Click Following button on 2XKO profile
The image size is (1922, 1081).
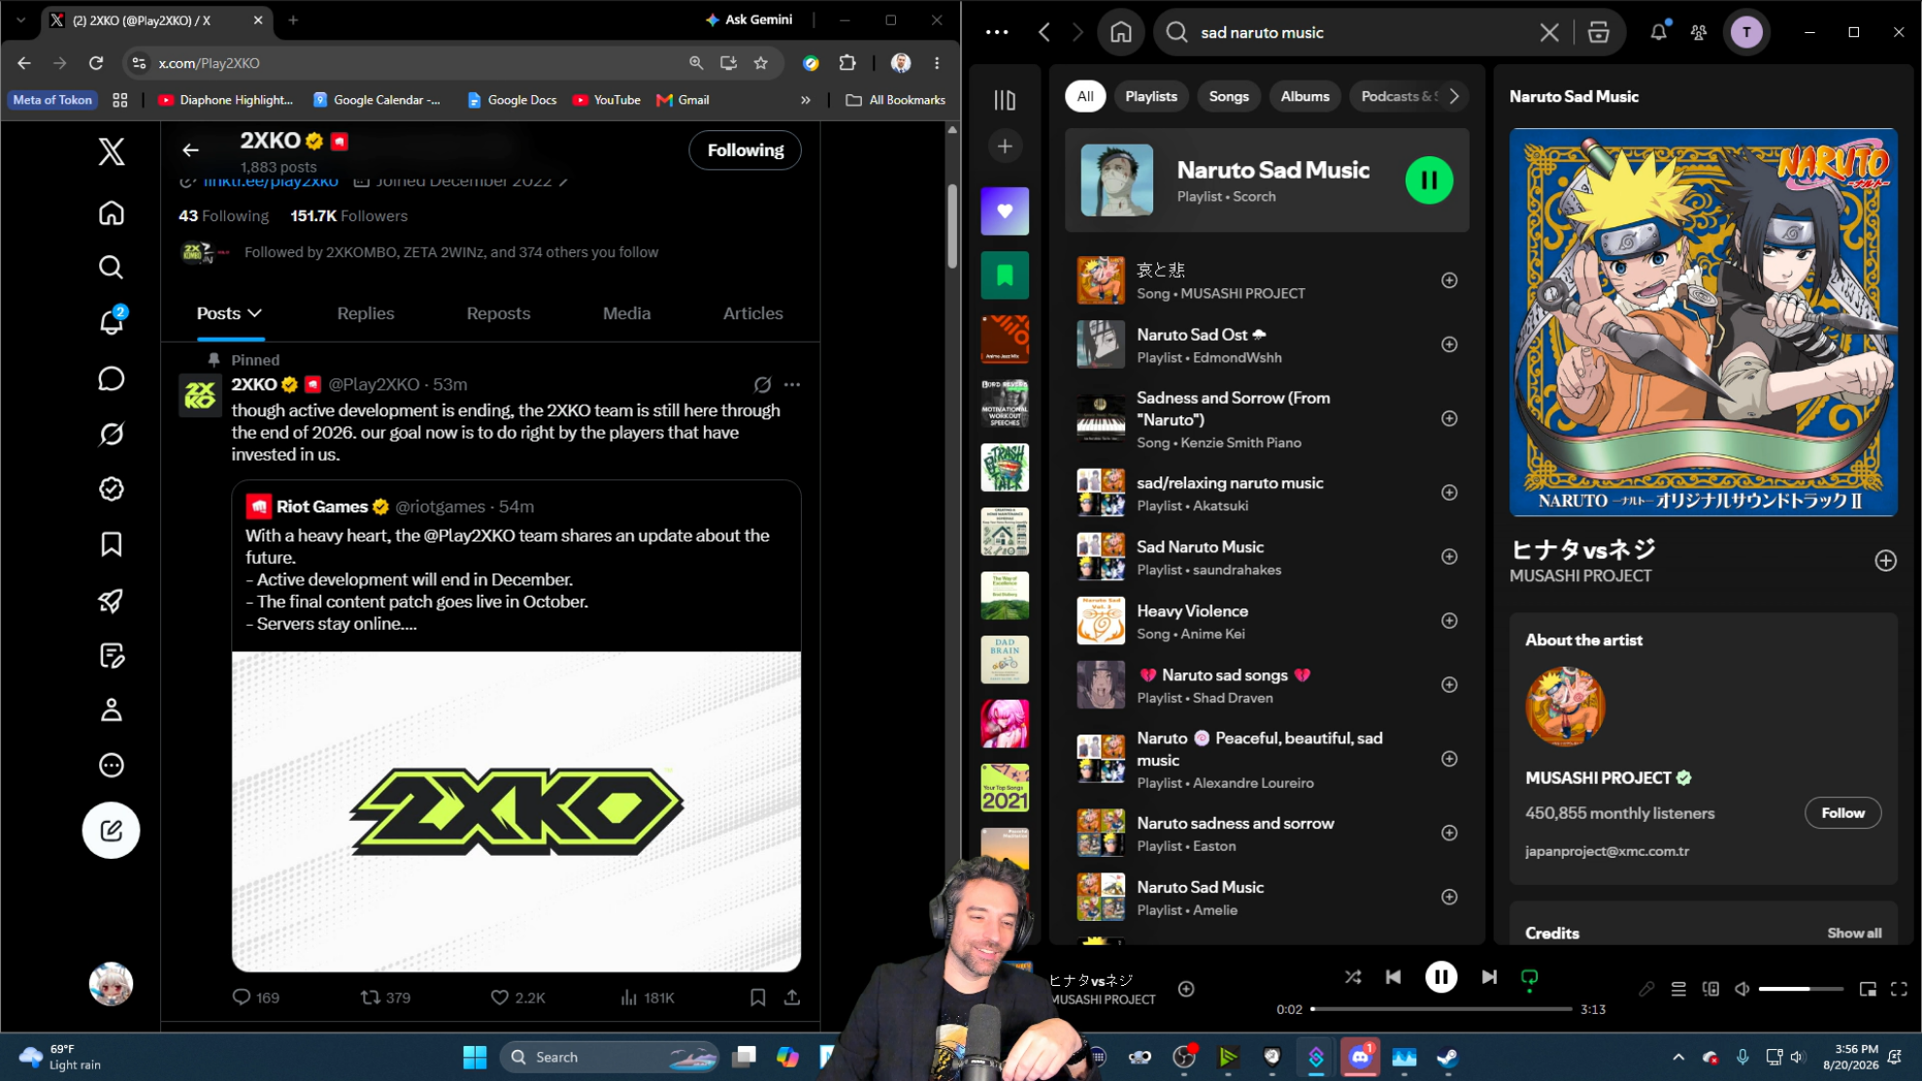[x=745, y=150]
